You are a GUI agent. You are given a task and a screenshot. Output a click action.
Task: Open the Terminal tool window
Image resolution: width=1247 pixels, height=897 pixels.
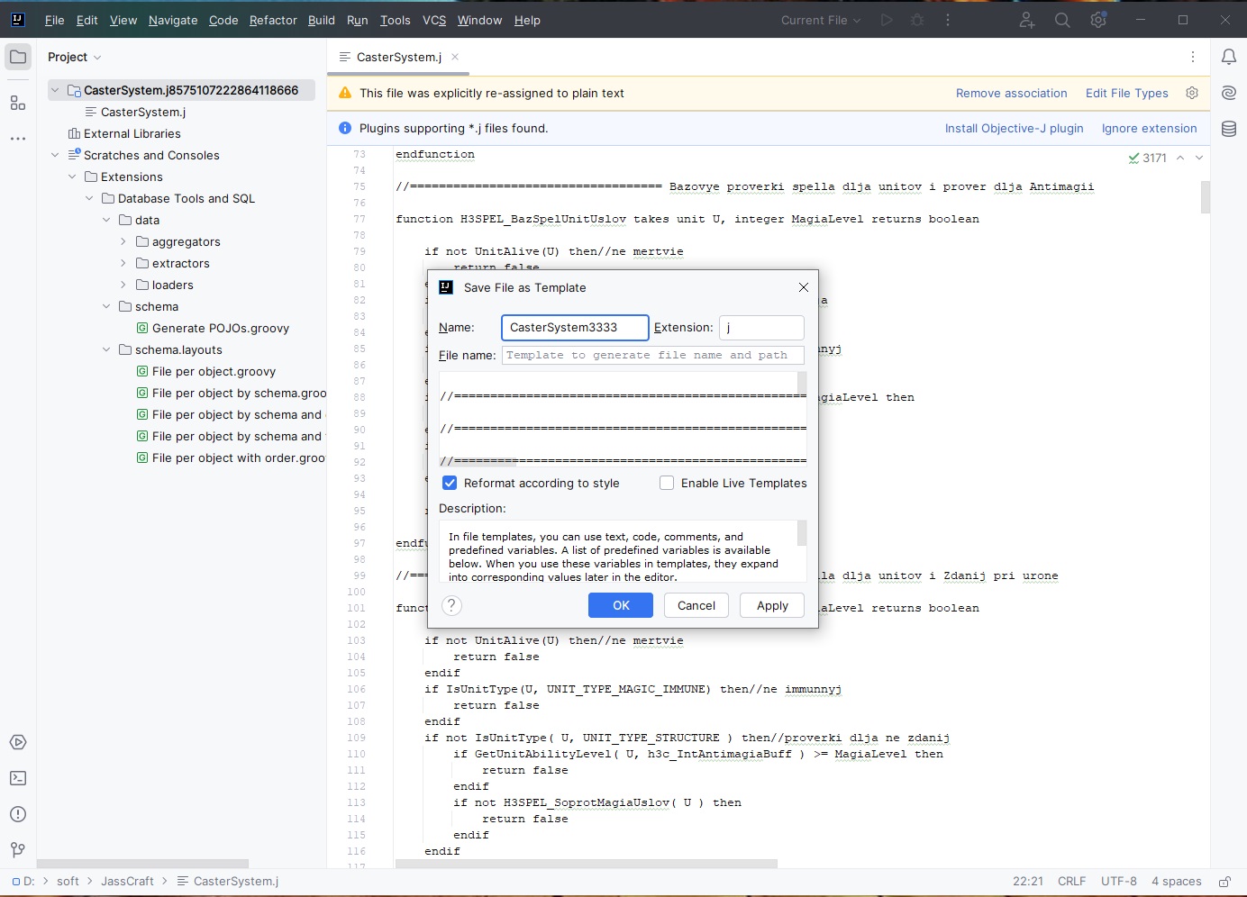[18, 778]
